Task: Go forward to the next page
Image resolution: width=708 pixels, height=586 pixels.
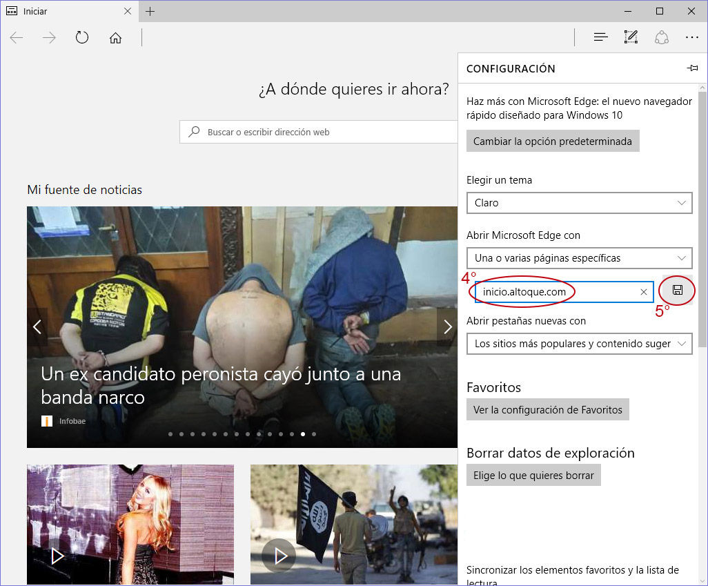Action: click(49, 37)
